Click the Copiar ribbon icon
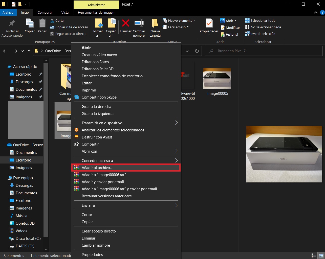Screen dimensions: 325x259 pos(30,23)
